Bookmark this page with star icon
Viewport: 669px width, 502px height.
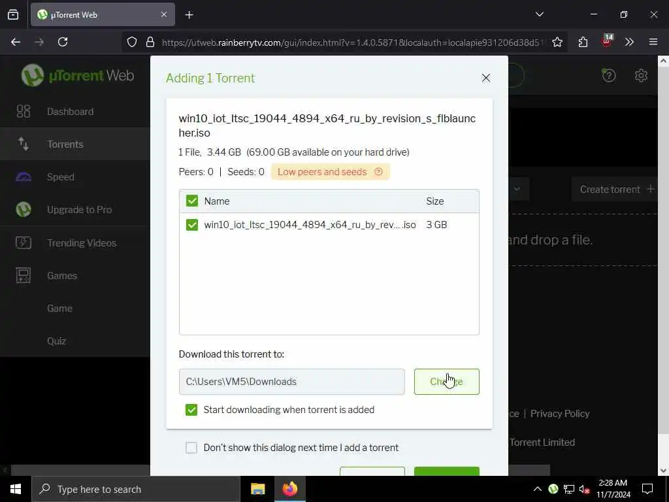click(x=557, y=42)
